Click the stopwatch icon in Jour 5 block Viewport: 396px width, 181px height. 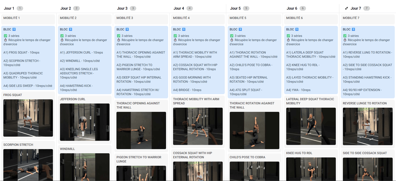(232, 40)
